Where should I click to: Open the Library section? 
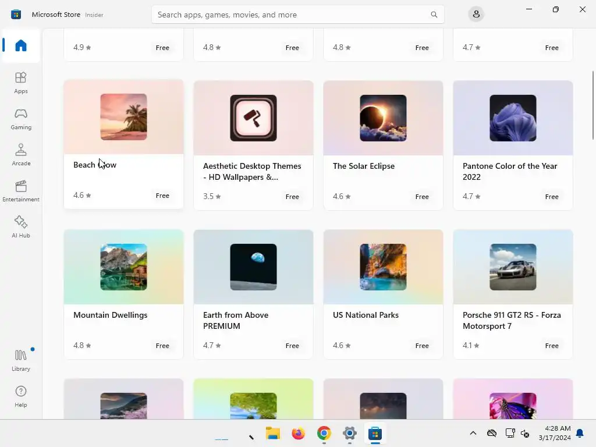click(x=21, y=360)
